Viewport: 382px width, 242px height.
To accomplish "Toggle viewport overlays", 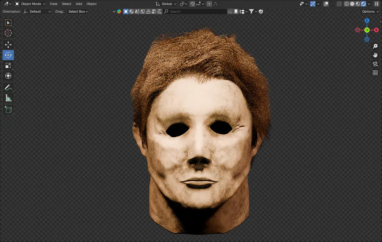I will click(x=326, y=4).
